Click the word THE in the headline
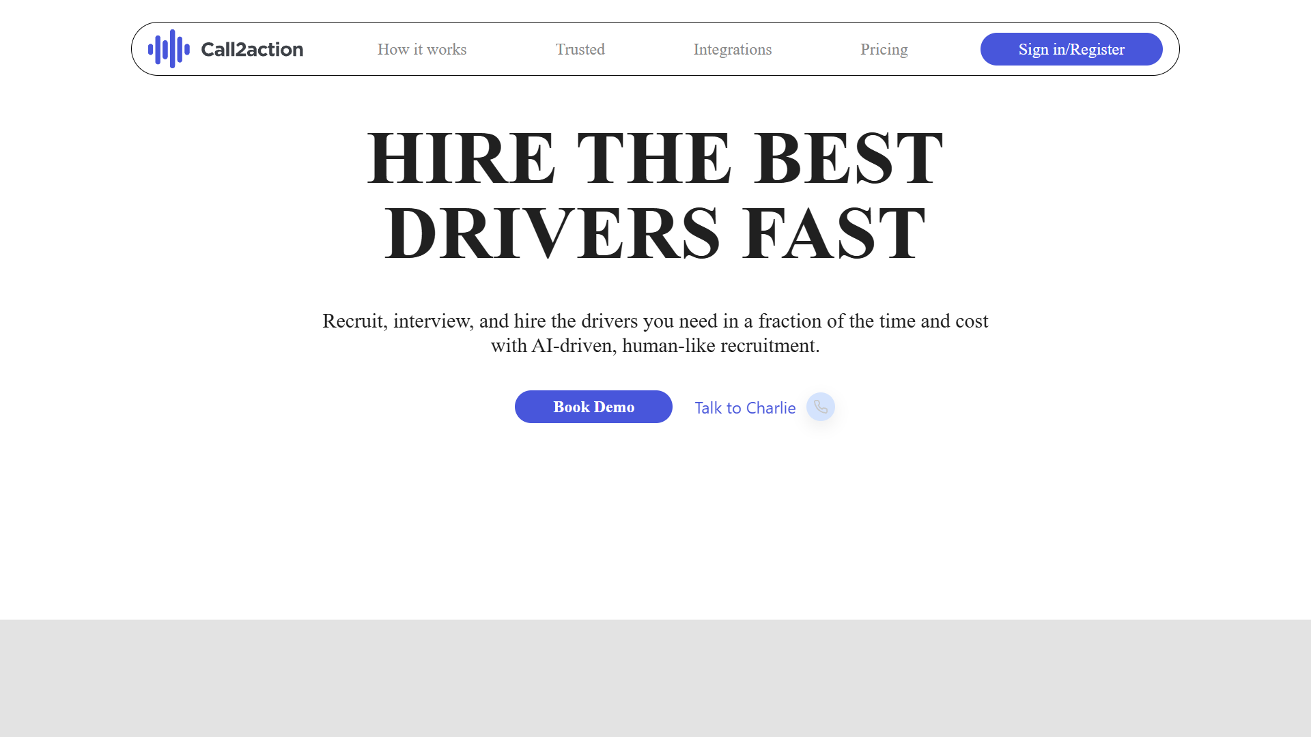Viewport: 1311px width, 737px height. click(x=654, y=158)
